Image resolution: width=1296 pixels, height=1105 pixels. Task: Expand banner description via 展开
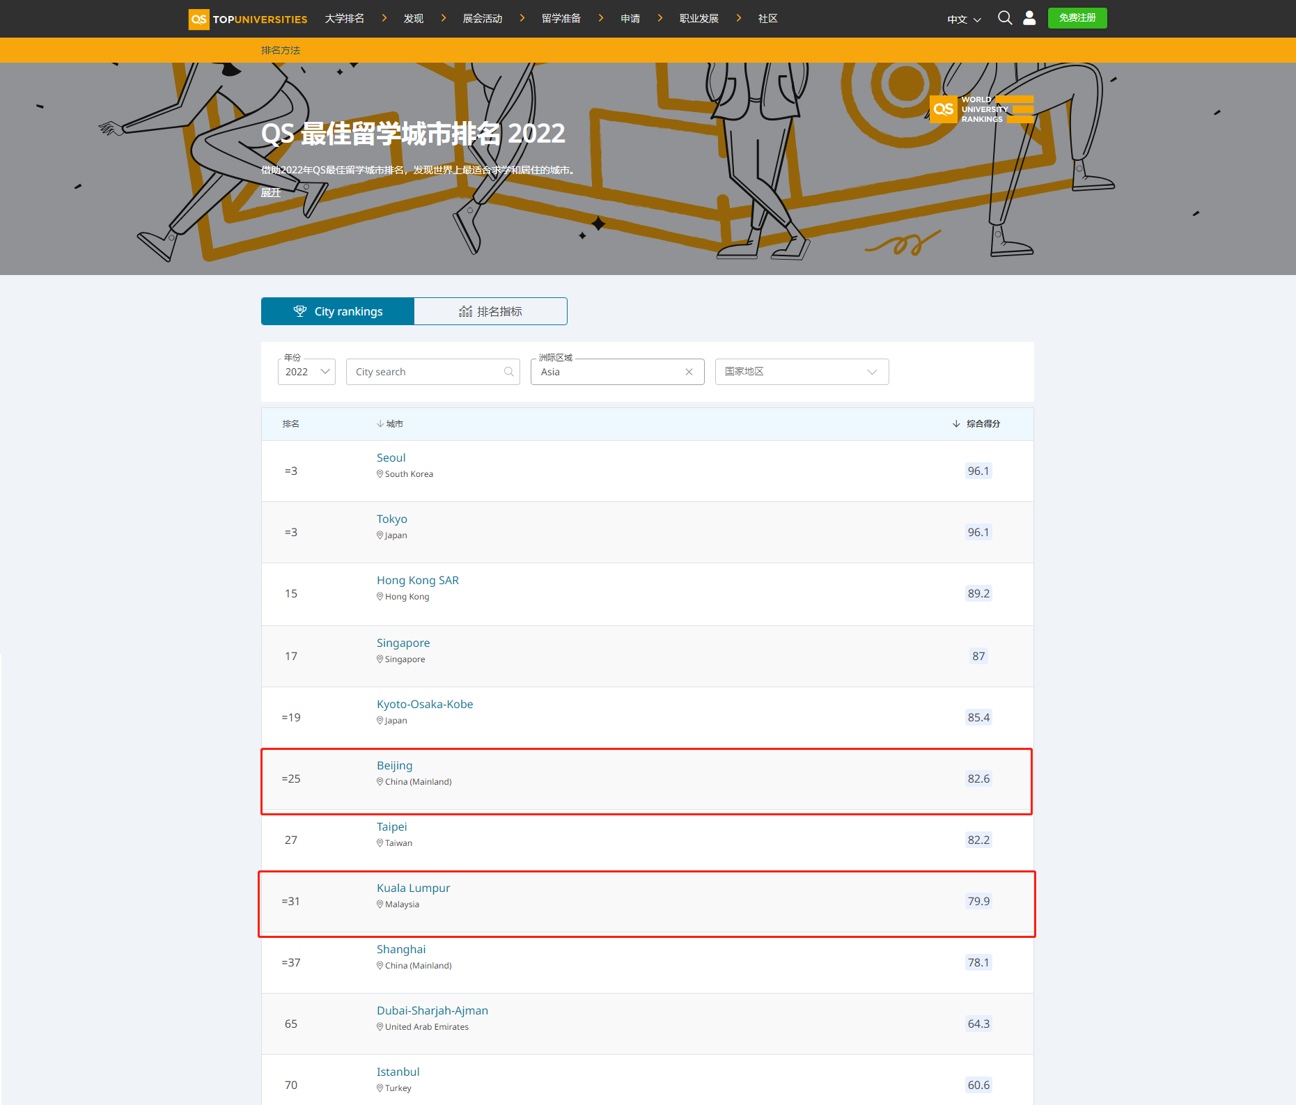271,193
